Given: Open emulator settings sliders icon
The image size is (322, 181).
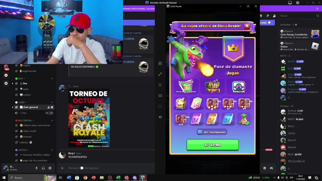Looking at the screenshot, I should 160,85.
